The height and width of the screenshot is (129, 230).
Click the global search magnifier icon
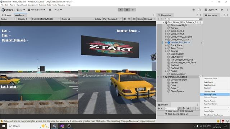click(200, 10)
